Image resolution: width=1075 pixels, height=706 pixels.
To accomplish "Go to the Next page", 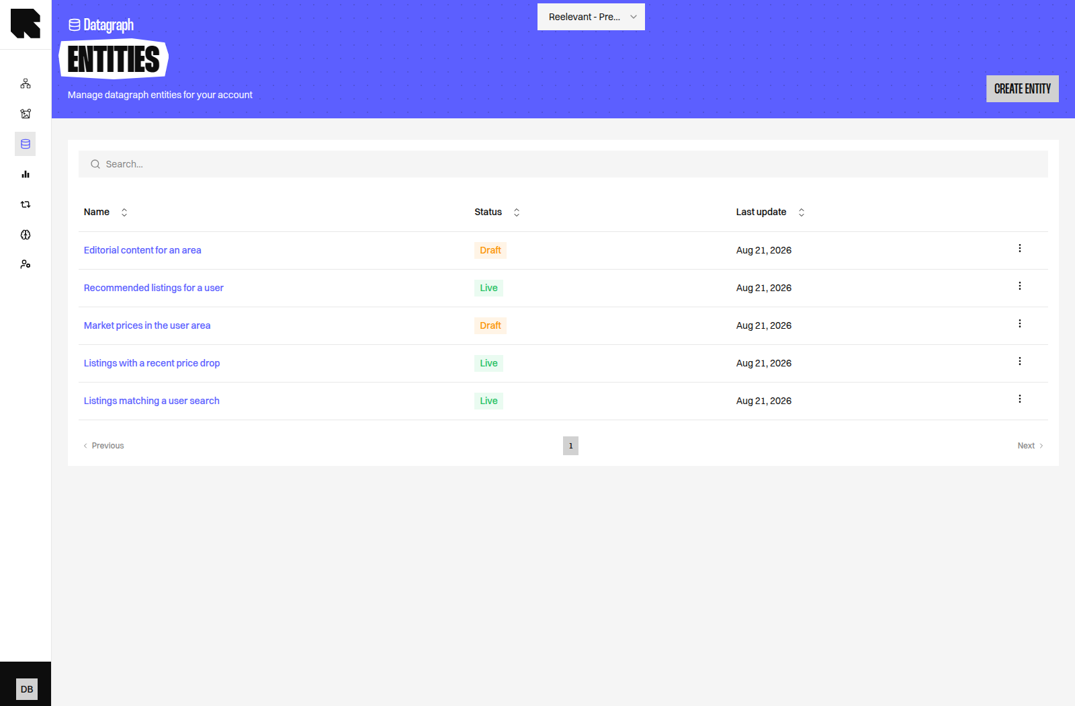I will [x=1030, y=446].
